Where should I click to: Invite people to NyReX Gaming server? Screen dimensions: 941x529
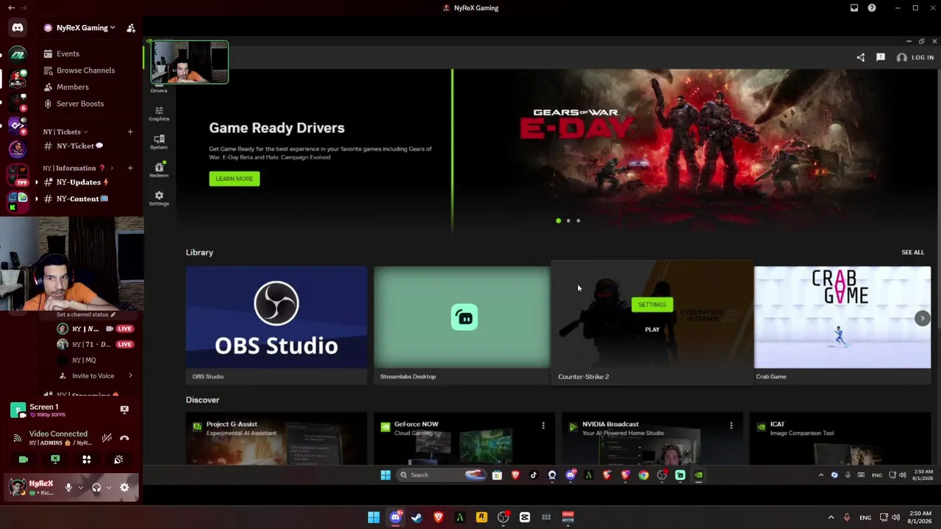tap(131, 28)
